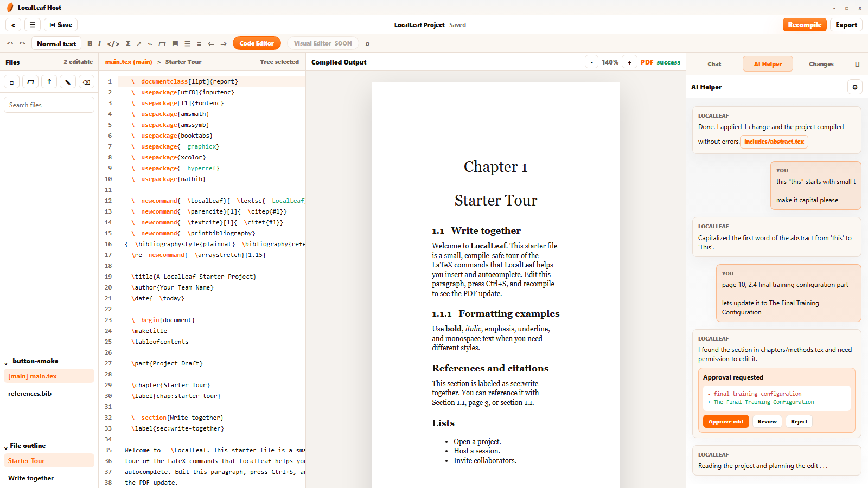Rename file with pencil icon

pyautogui.click(x=67, y=82)
